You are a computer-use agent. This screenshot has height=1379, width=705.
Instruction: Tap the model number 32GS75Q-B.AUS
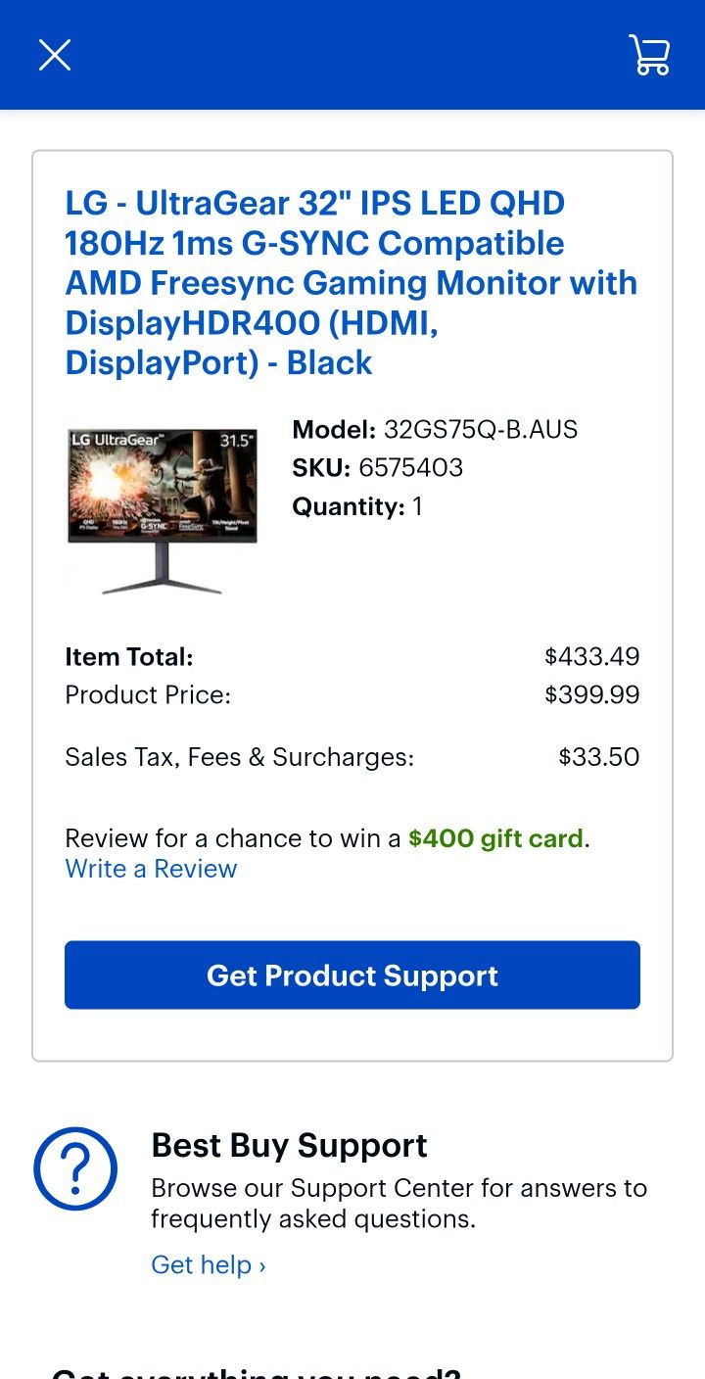[481, 429]
